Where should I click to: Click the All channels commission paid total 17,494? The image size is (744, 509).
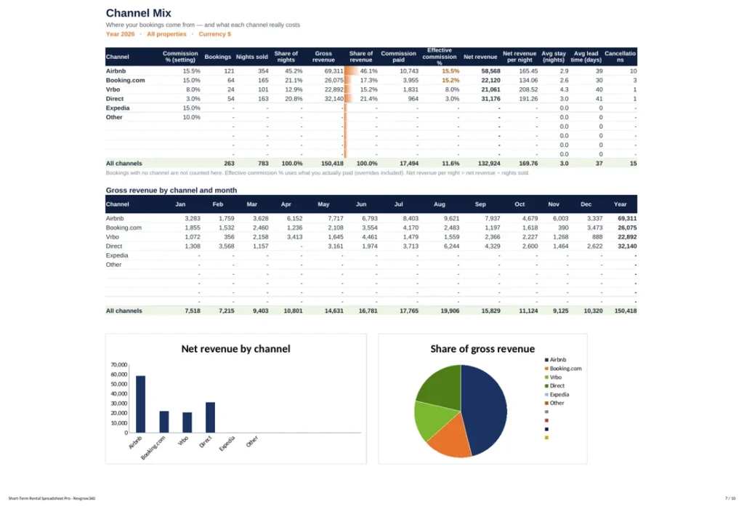(409, 164)
